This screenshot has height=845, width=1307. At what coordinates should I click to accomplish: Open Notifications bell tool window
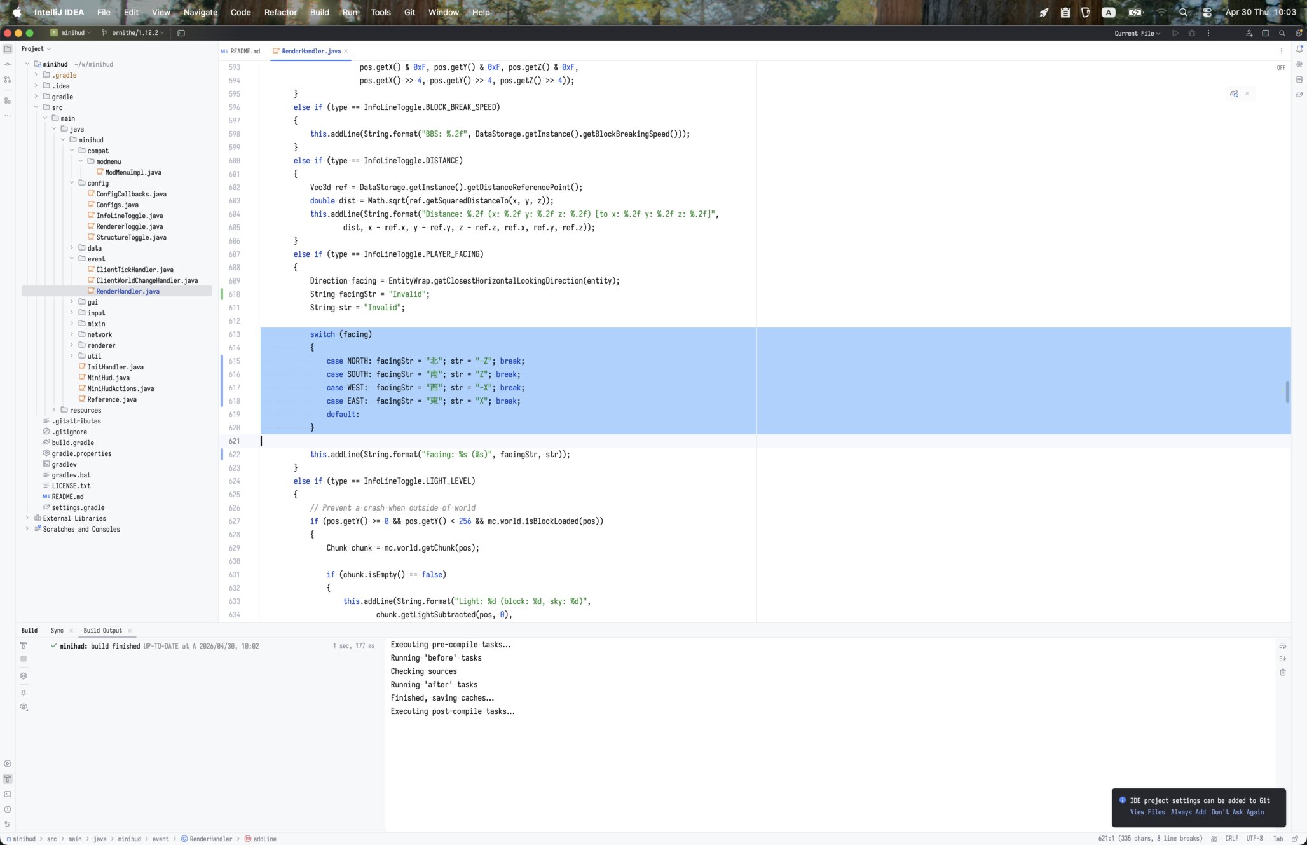[1299, 49]
